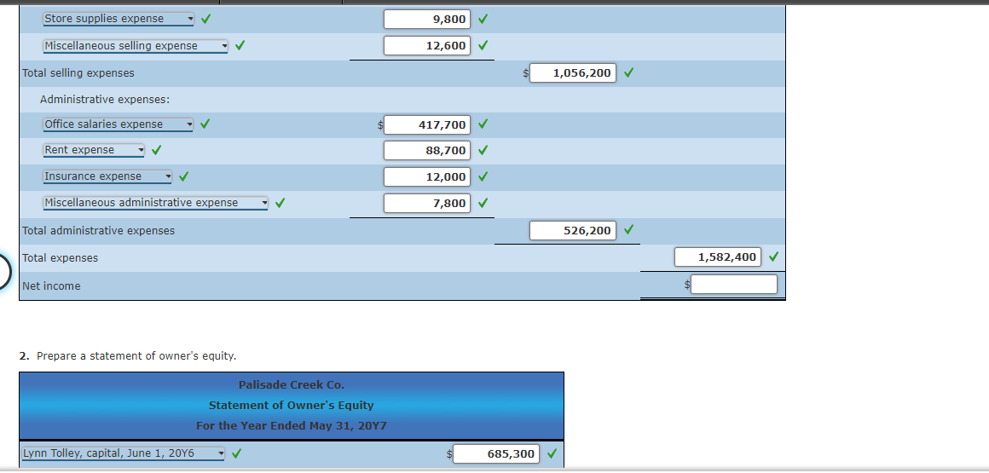Screen dimensions: 989x473
Task: Click the 1,582,400 total expenses field
Action: (x=718, y=257)
